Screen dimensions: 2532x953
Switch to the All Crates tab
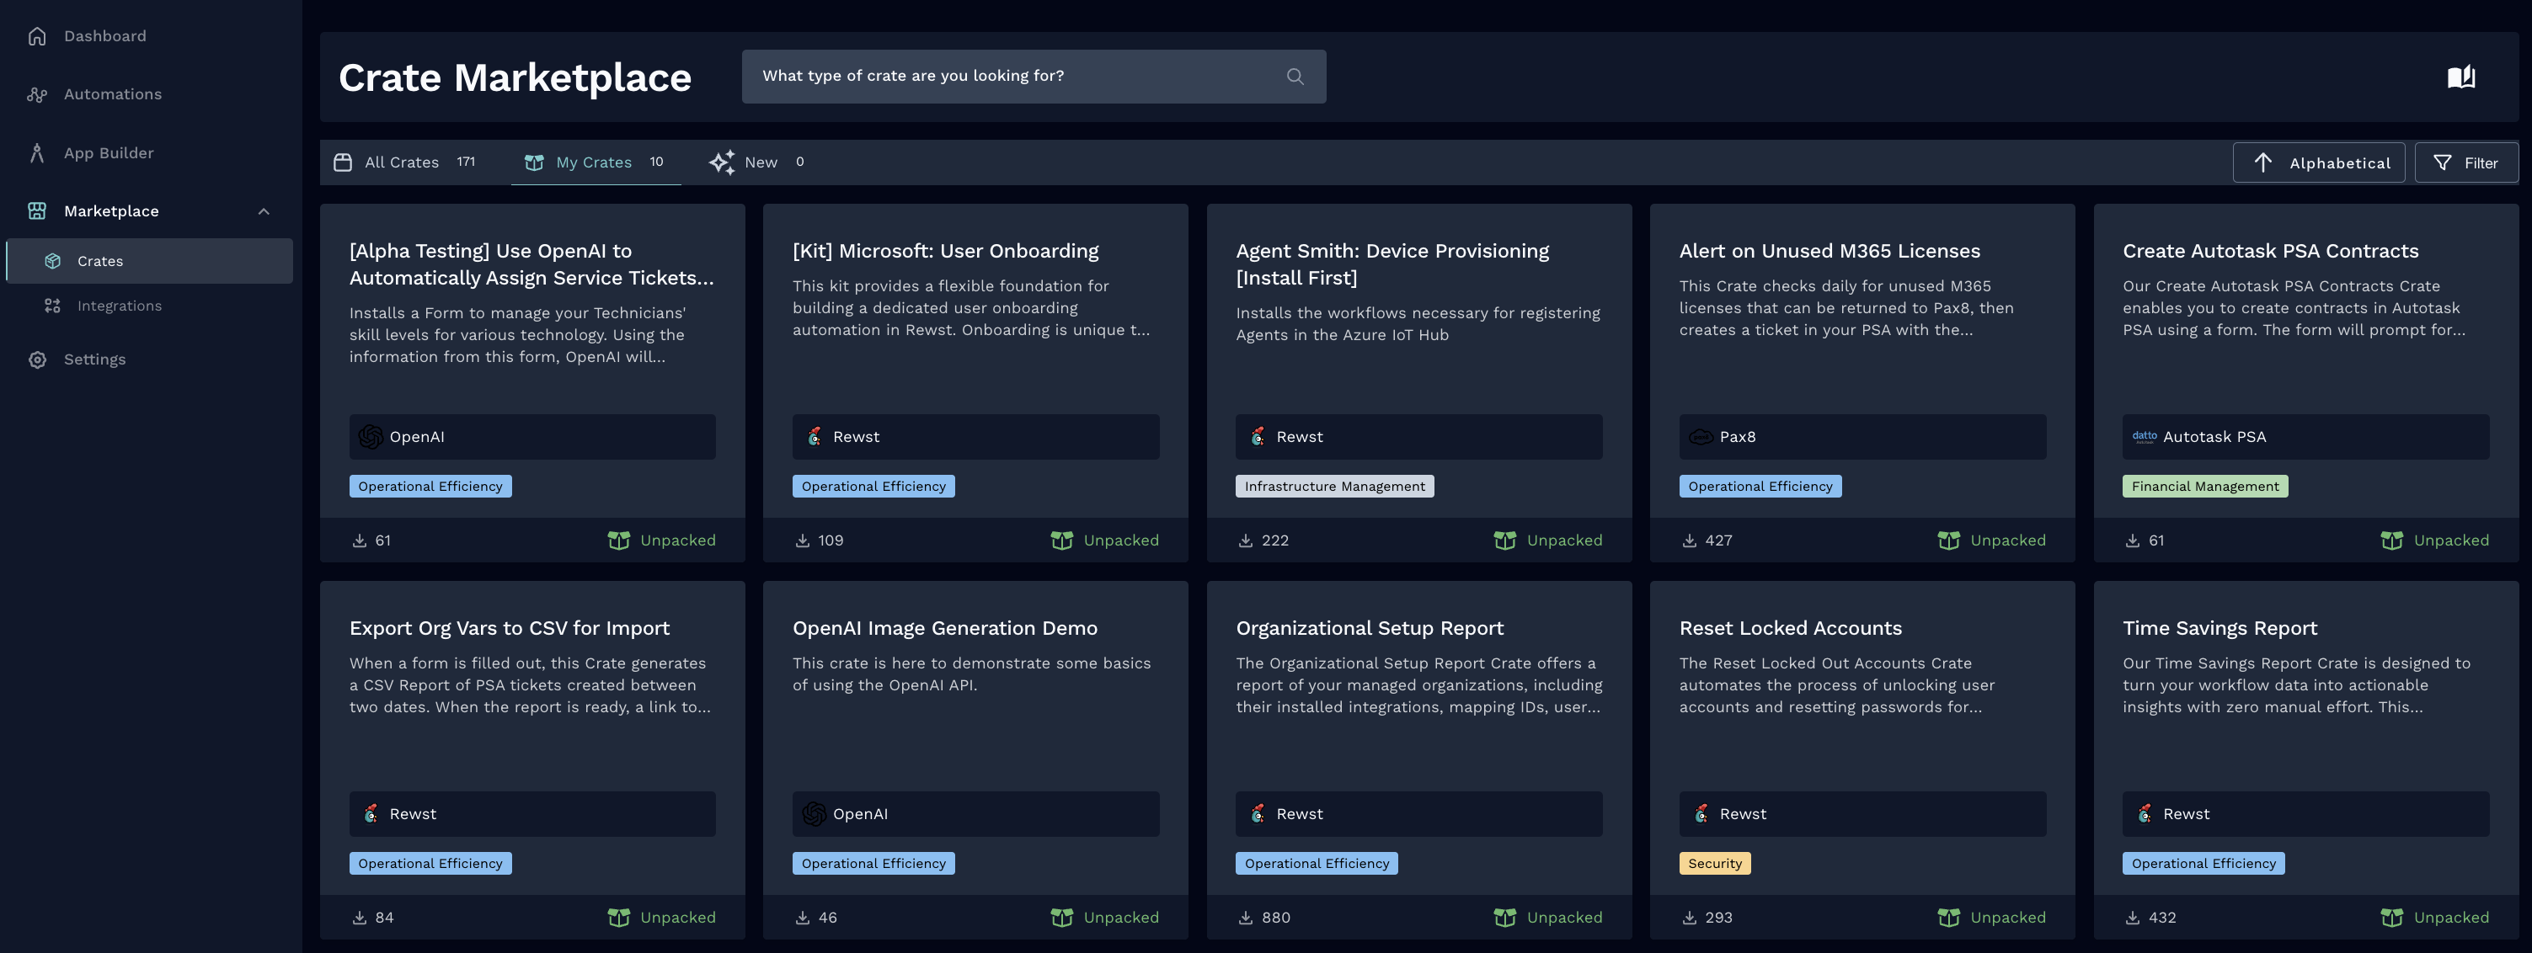(400, 162)
